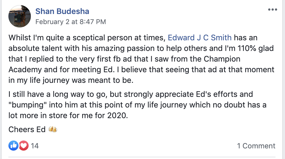Follow the Edward J C Smith mention
This screenshot has height=159, width=285.
200,38
